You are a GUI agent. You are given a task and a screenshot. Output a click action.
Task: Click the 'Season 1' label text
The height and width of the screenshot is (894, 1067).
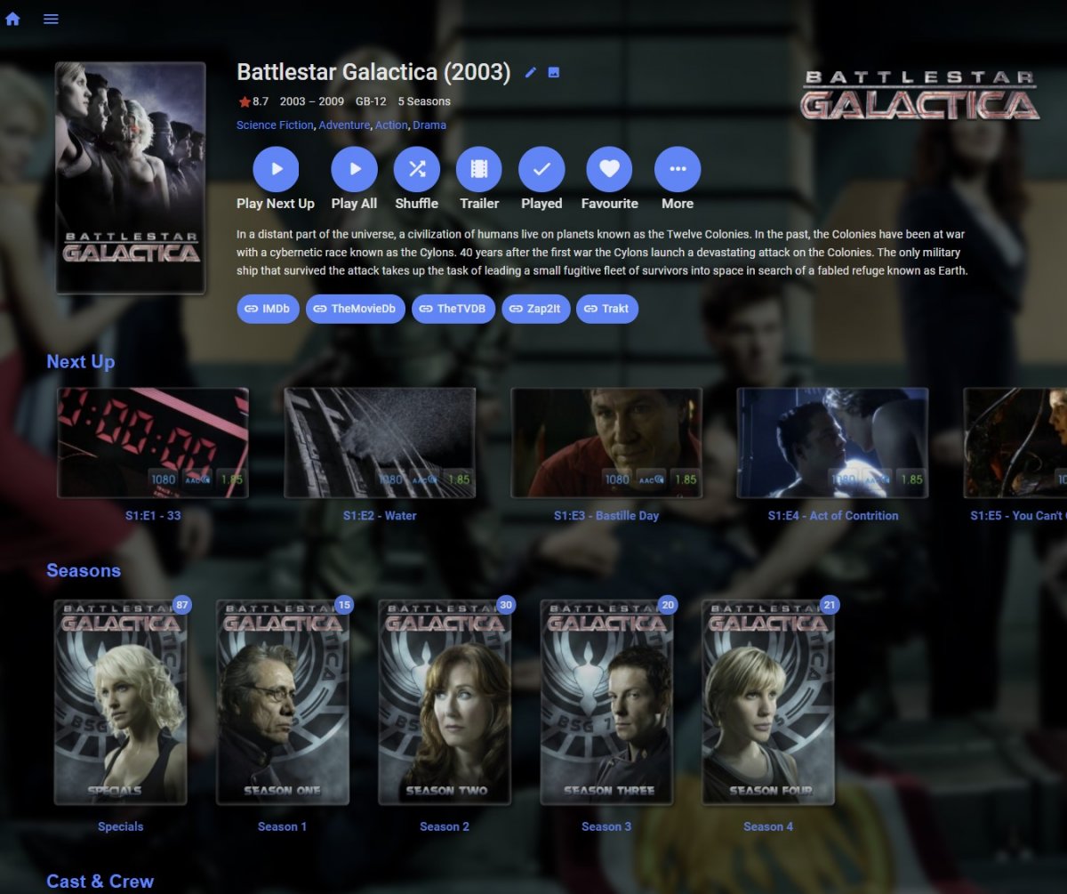[x=283, y=827]
